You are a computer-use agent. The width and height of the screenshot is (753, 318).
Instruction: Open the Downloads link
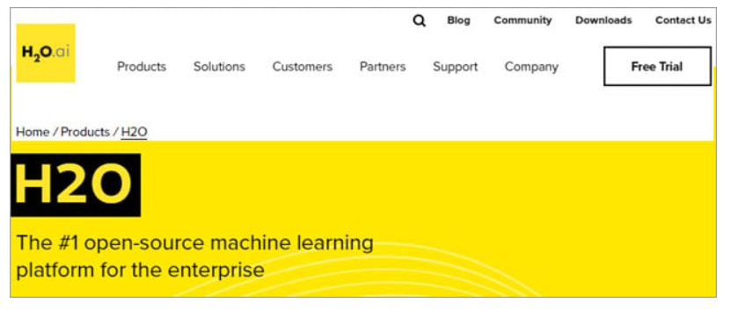coord(603,20)
